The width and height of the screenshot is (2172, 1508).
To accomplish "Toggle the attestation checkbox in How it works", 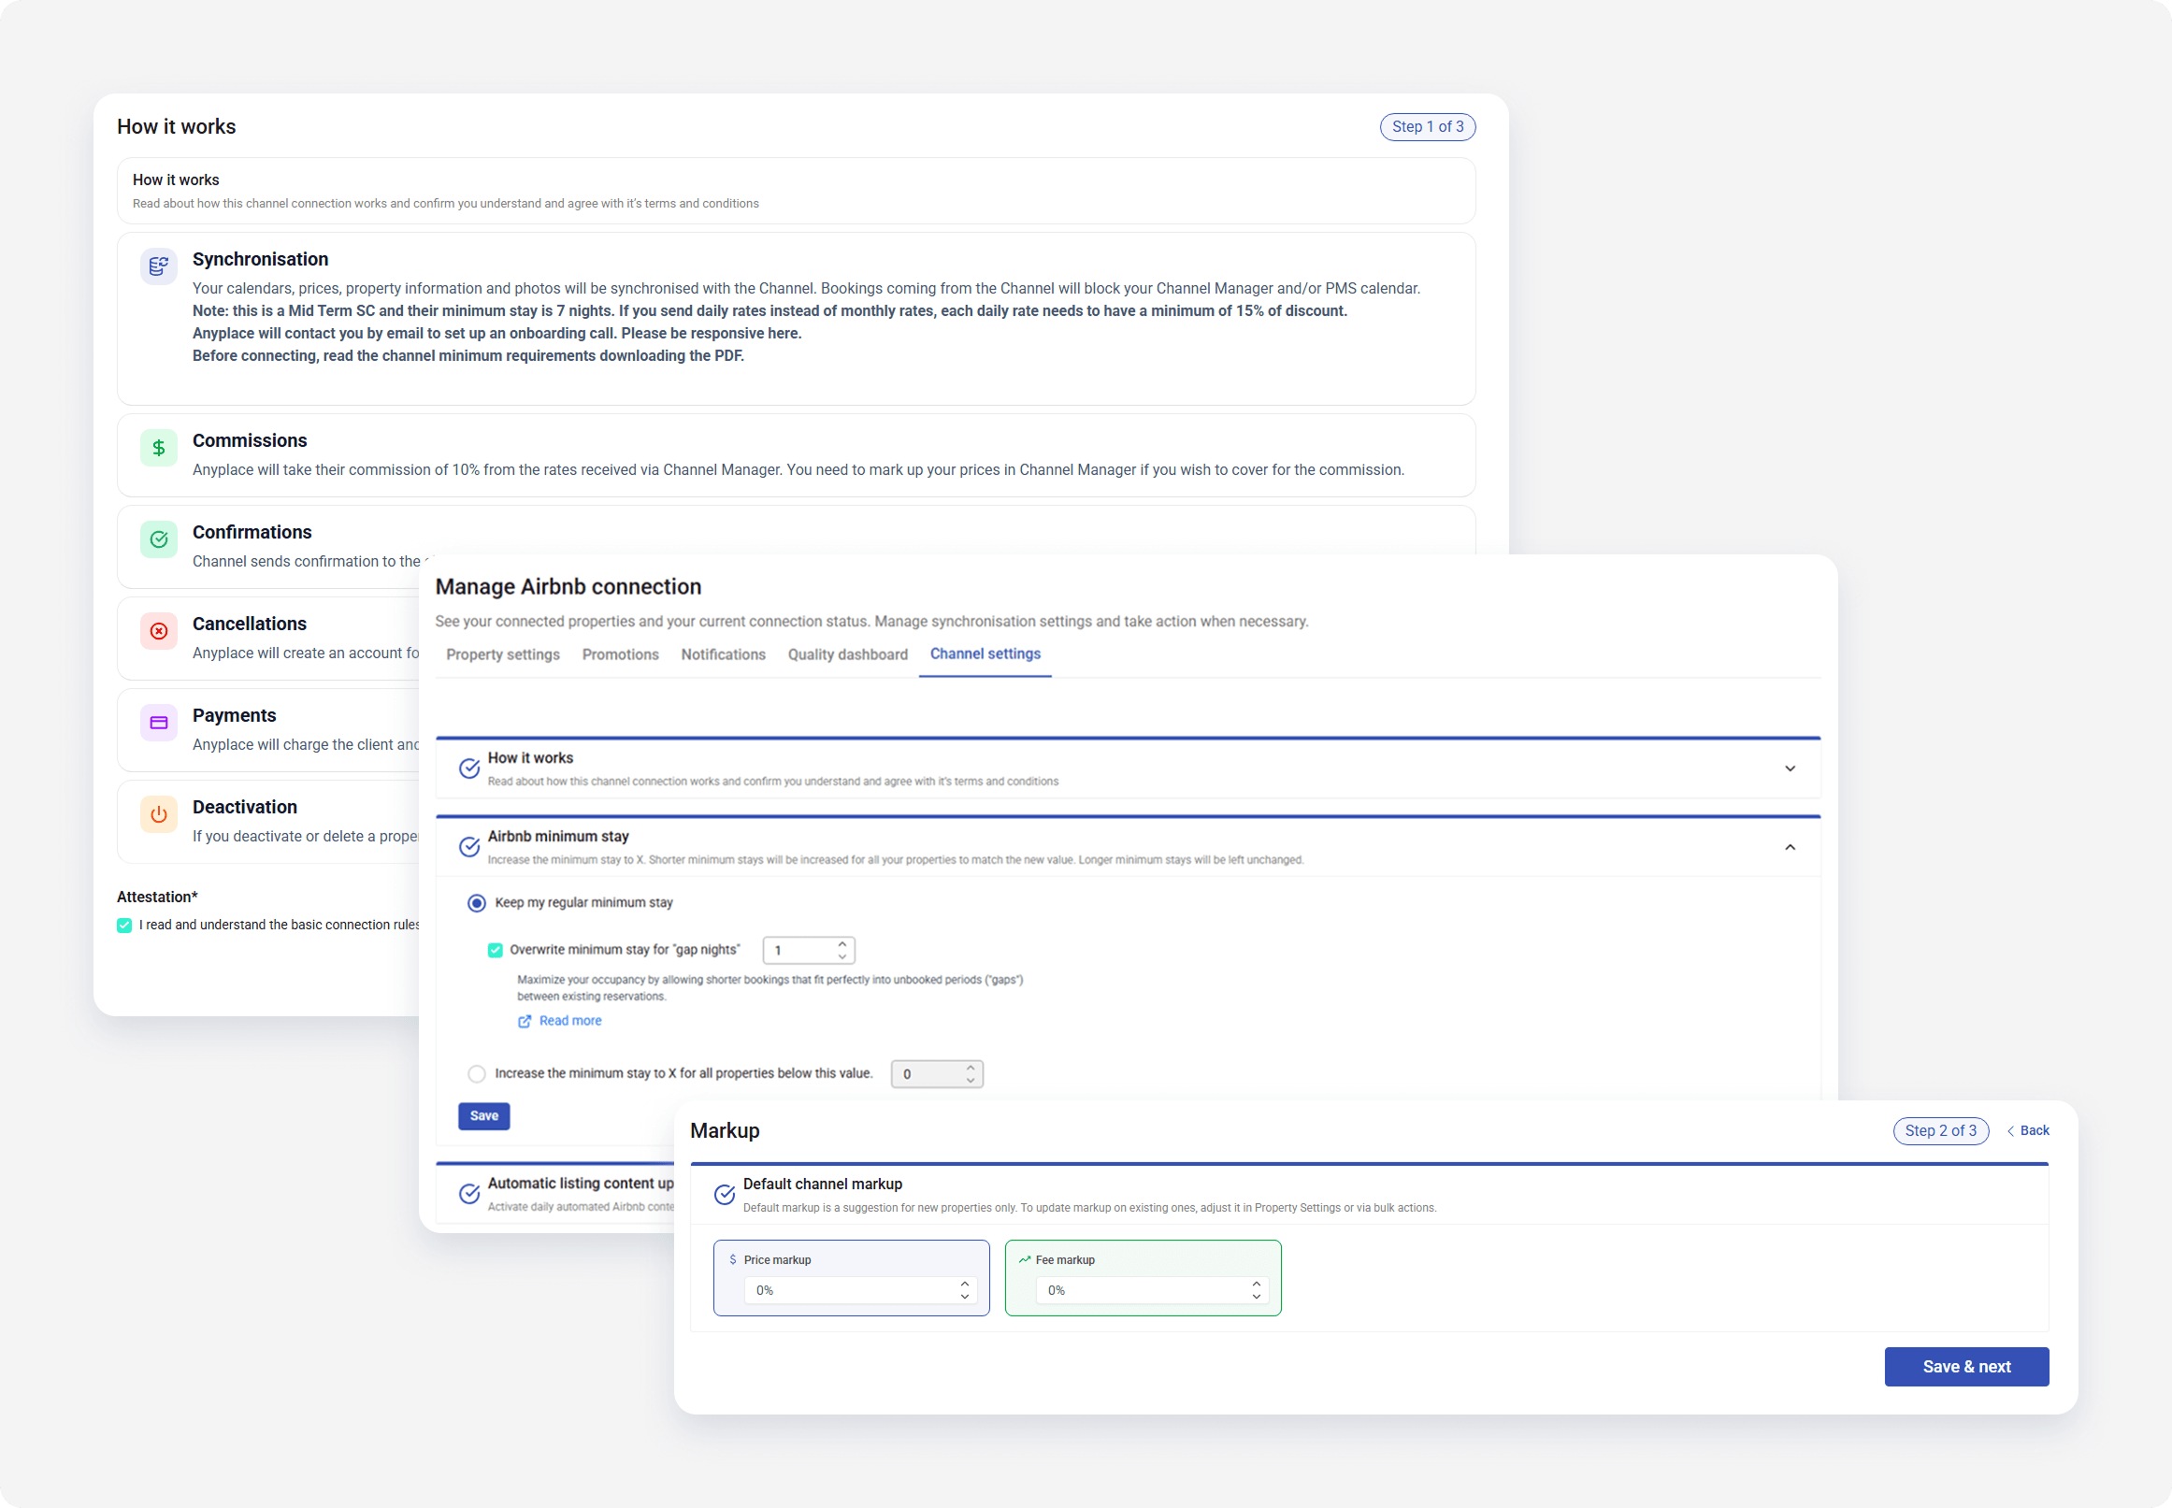I will tap(124, 925).
